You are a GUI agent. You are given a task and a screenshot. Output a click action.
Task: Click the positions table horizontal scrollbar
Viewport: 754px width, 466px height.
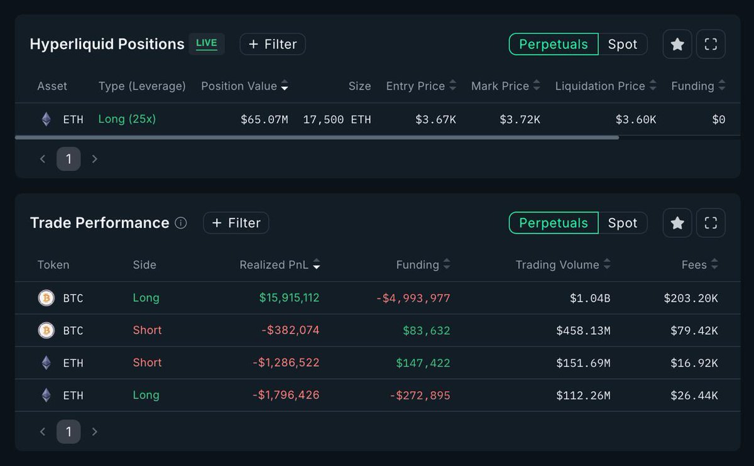[x=317, y=137]
